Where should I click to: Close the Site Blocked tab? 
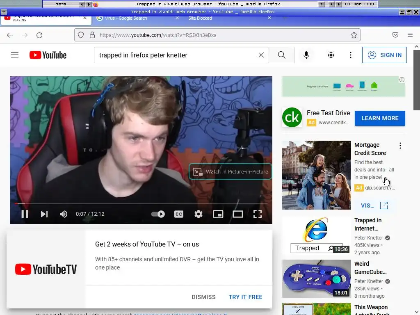pyautogui.click(x=269, y=18)
